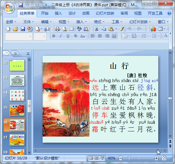The height and width of the screenshot is (164, 175).
Task: Align text right
Action: (x=107, y=36)
